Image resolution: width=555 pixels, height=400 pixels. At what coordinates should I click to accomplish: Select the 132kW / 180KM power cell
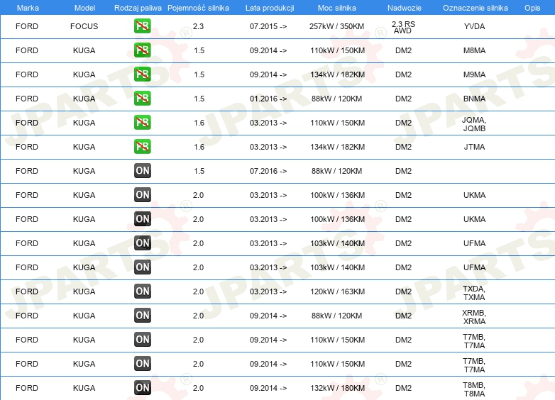(338, 388)
